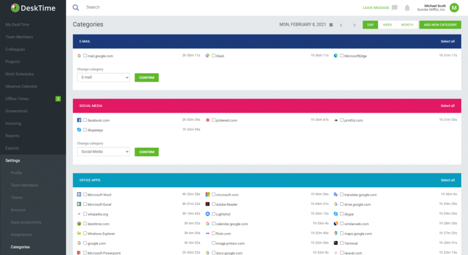Click LEAVE MESSAGE link
Viewport: 468px width, 255px height.
pos(376,8)
